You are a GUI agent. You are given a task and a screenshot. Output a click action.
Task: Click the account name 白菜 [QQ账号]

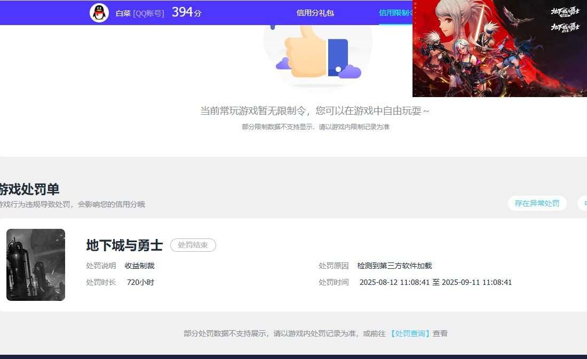(x=140, y=13)
